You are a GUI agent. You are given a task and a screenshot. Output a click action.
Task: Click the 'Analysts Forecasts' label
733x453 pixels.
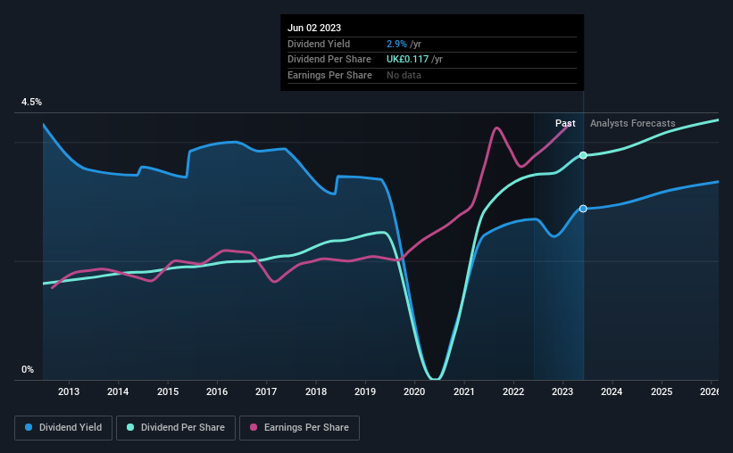click(x=632, y=123)
